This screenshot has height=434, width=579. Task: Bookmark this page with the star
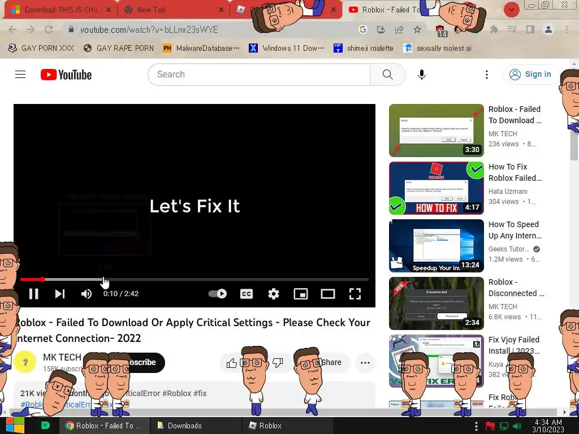[417, 29]
